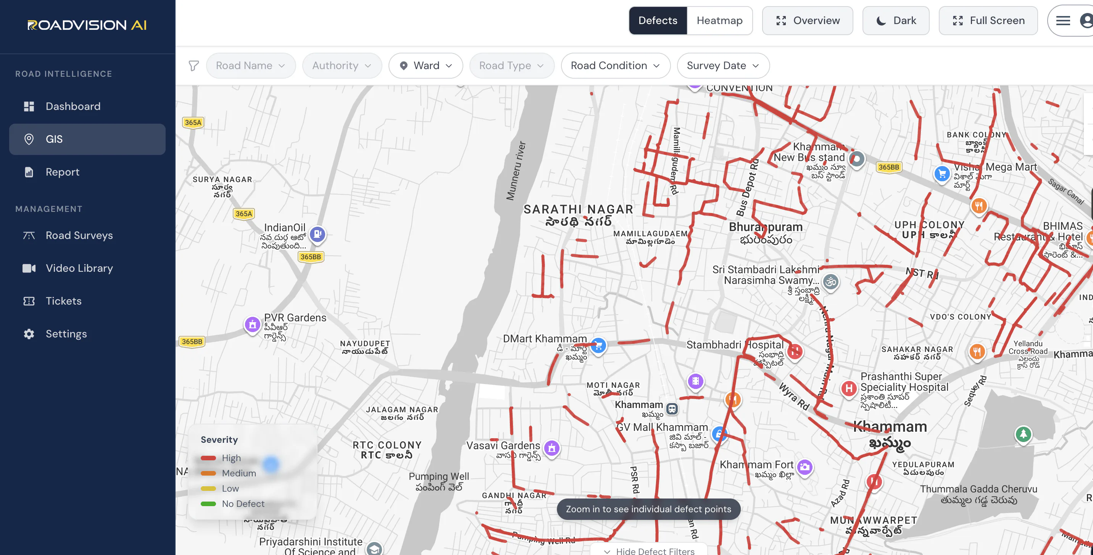Open the Ward filter dropdown
The image size is (1093, 555).
tap(426, 66)
